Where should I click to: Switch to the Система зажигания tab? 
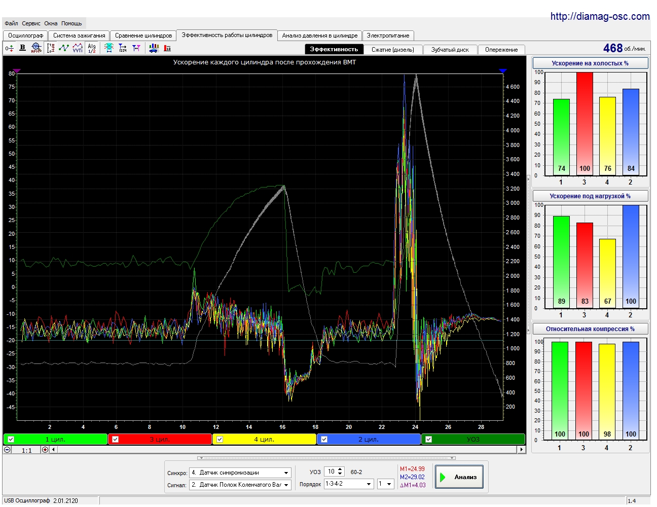[79, 35]
